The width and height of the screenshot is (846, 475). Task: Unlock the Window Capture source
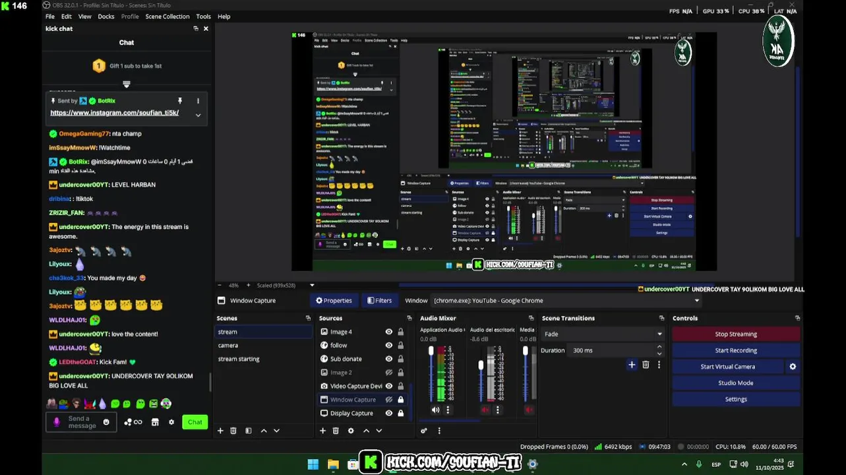pos(400,400)
